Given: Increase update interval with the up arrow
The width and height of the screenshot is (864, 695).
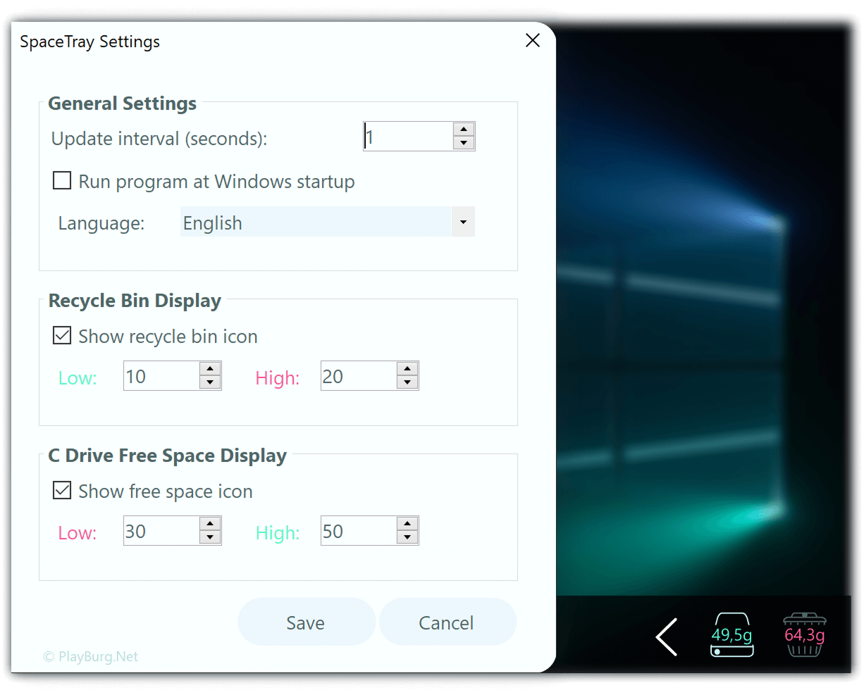Looking at the screenshot, I should [x=464, y=130].
